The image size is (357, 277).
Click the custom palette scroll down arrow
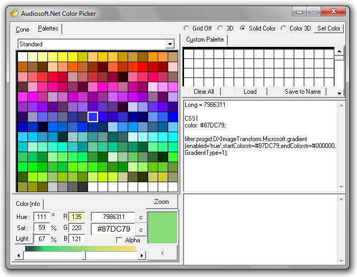[x=339, y=93]
